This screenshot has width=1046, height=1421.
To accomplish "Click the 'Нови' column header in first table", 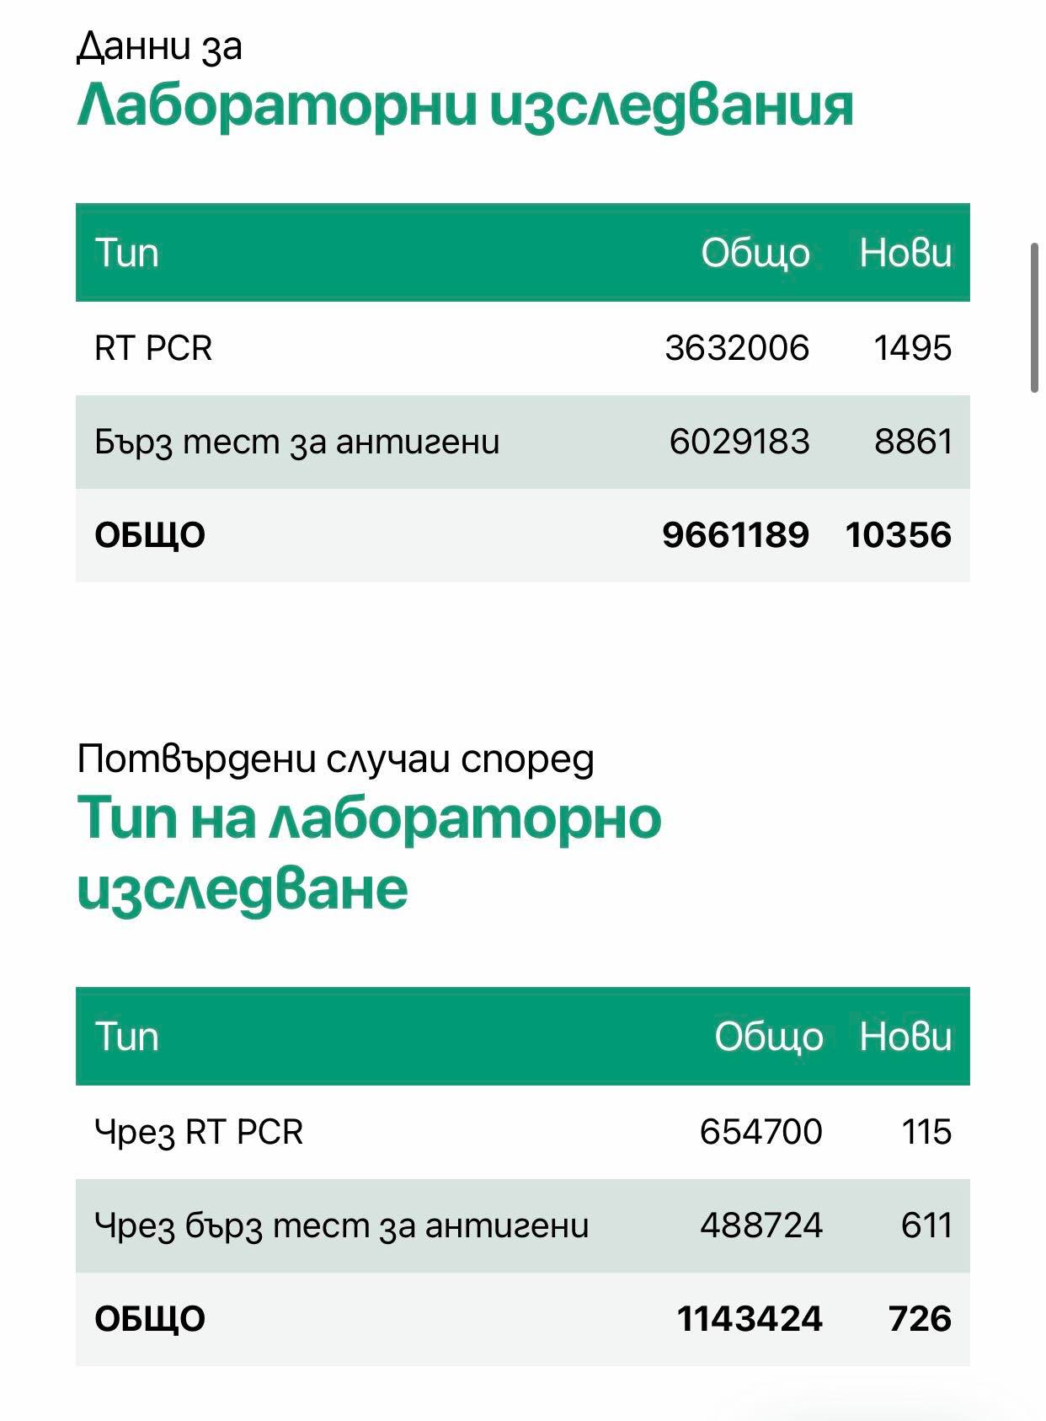I will click(x=905, y=253).
